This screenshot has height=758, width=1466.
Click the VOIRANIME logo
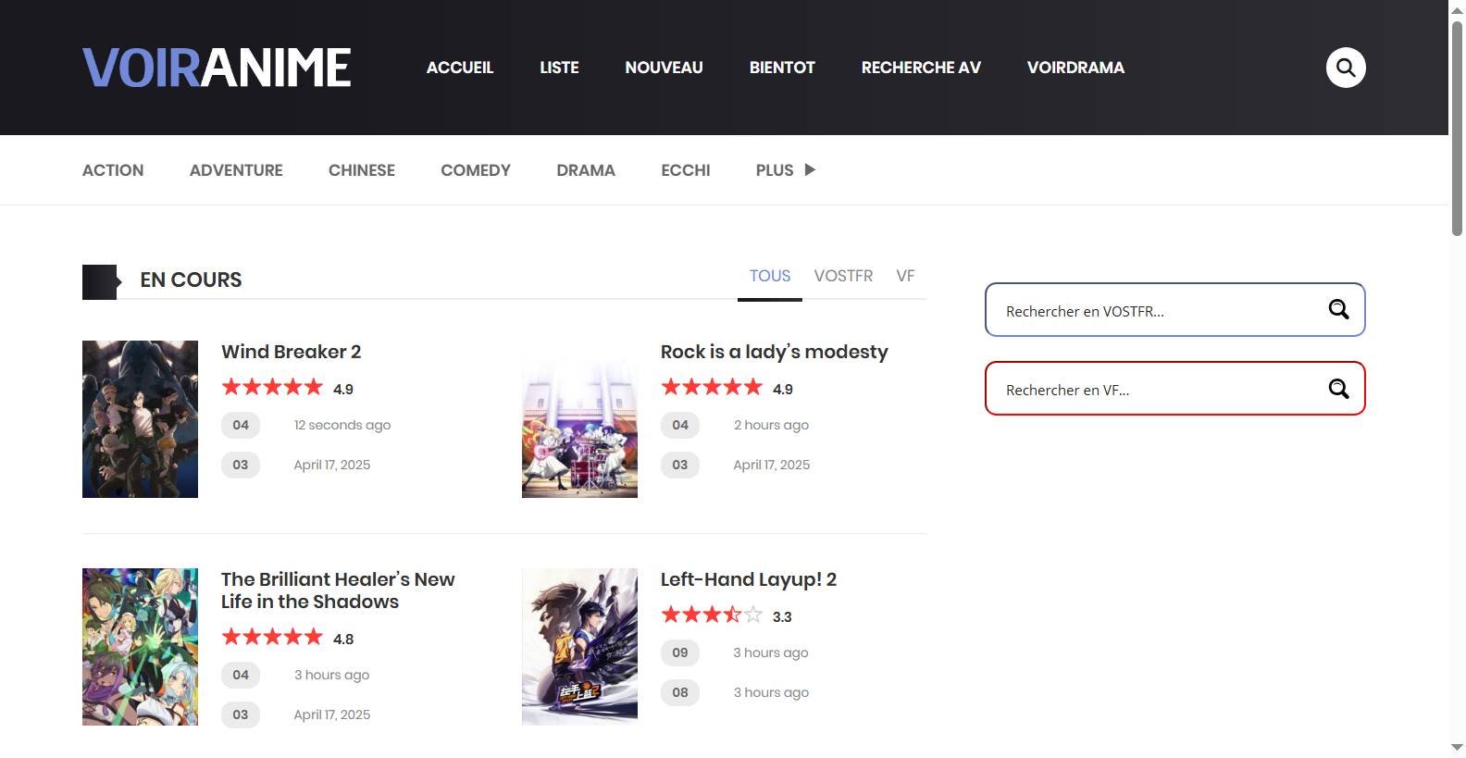pos(217,68)
